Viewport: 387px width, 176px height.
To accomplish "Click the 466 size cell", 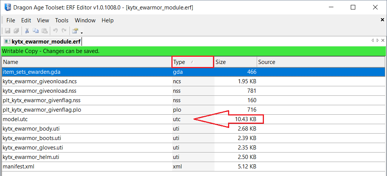I will [x=235, y=72].
